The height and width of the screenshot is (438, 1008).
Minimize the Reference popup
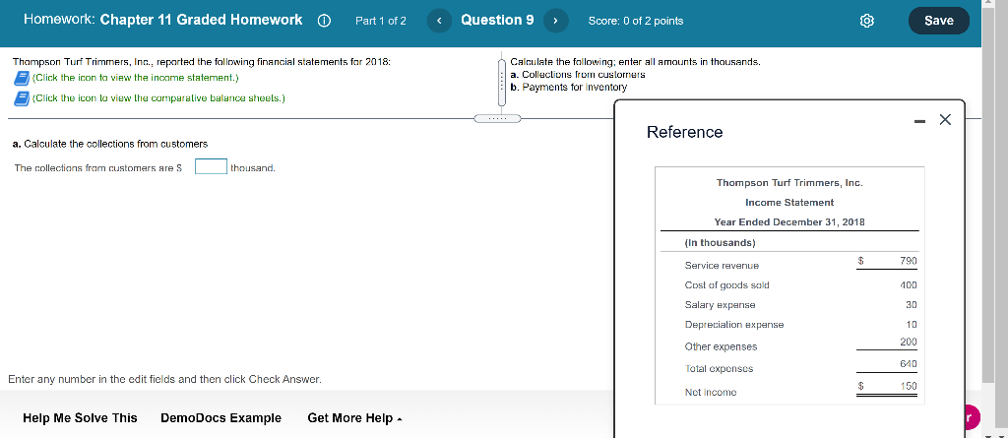pyautogui.click(x=920, y=121)
